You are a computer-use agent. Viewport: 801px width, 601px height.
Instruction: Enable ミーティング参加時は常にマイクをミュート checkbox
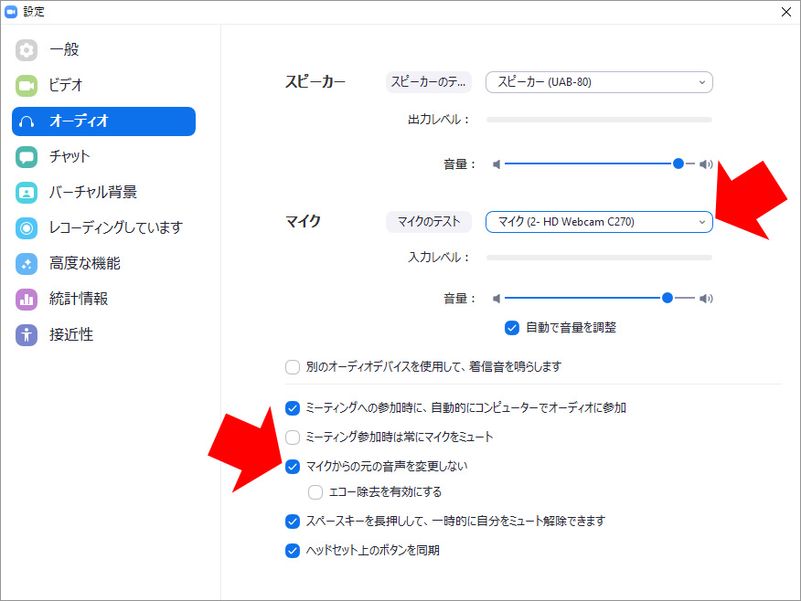(x=293, y=438)
